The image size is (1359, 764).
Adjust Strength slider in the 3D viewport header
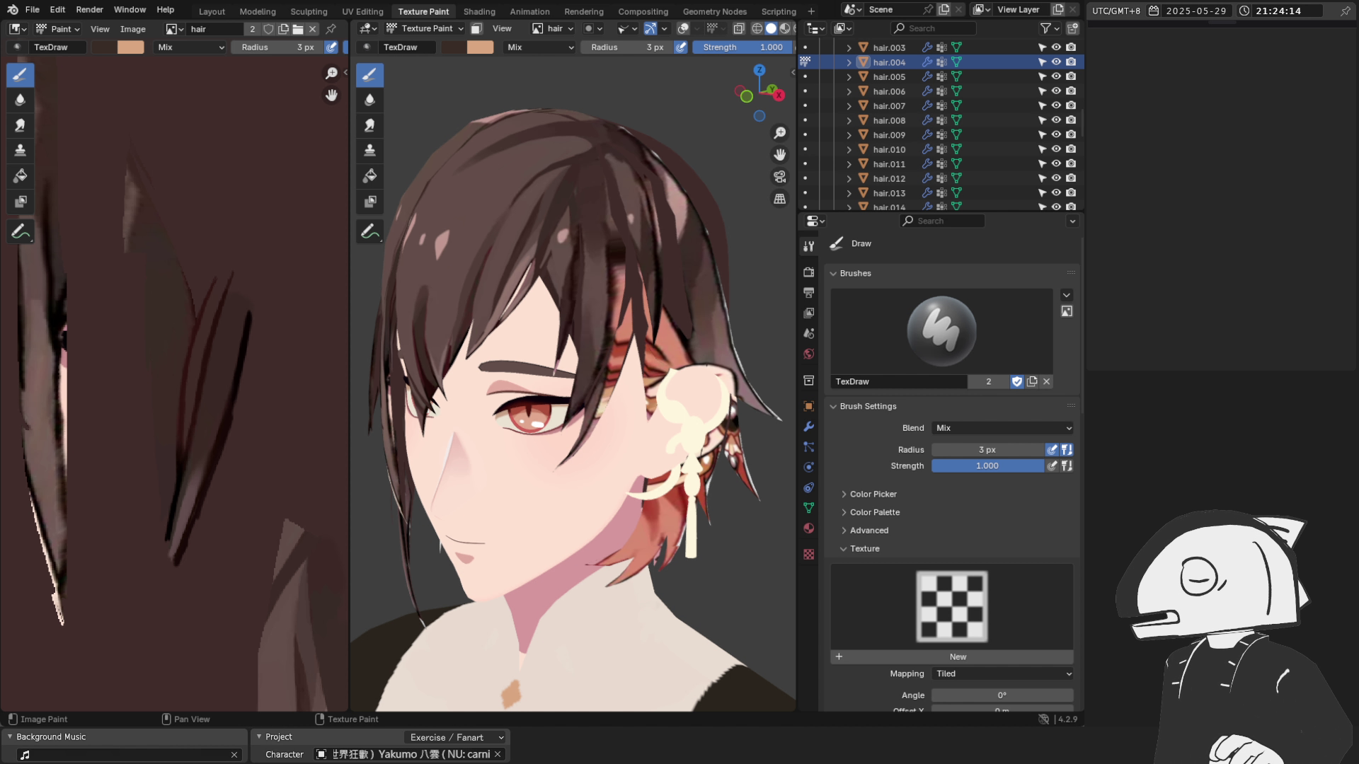click(741, 47)
